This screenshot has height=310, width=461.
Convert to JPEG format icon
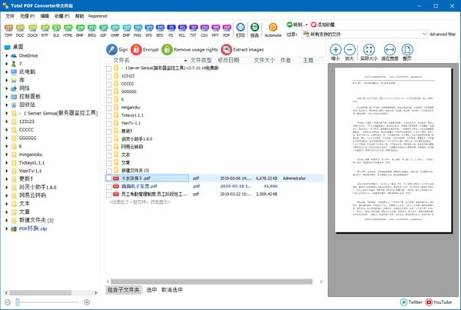(x=91, y=28)
